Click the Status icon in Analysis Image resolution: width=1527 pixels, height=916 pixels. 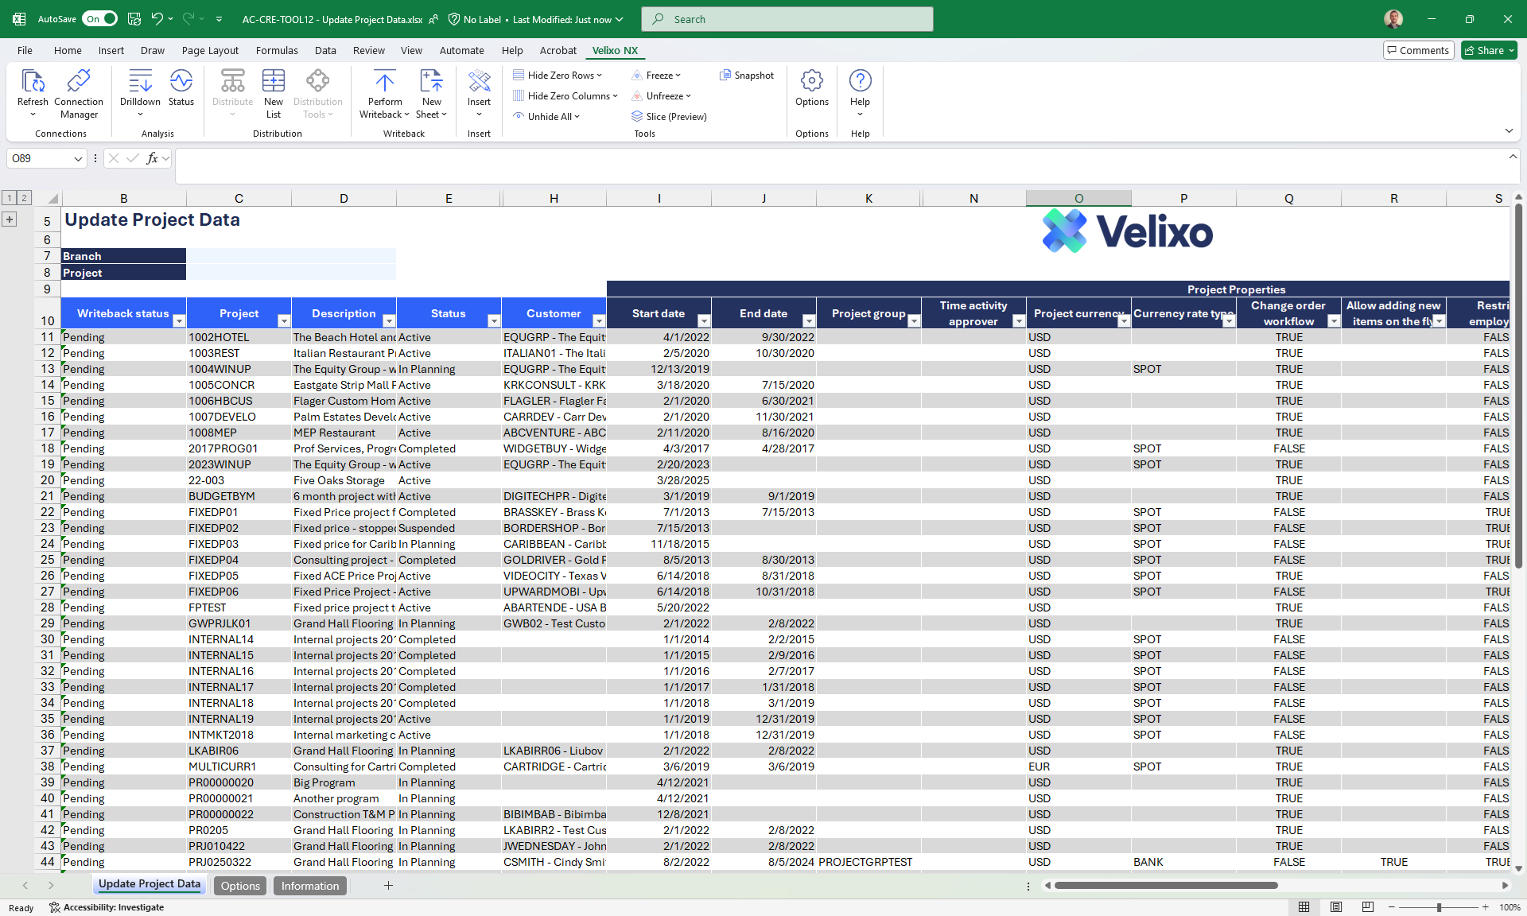click(x=181, y=81)
